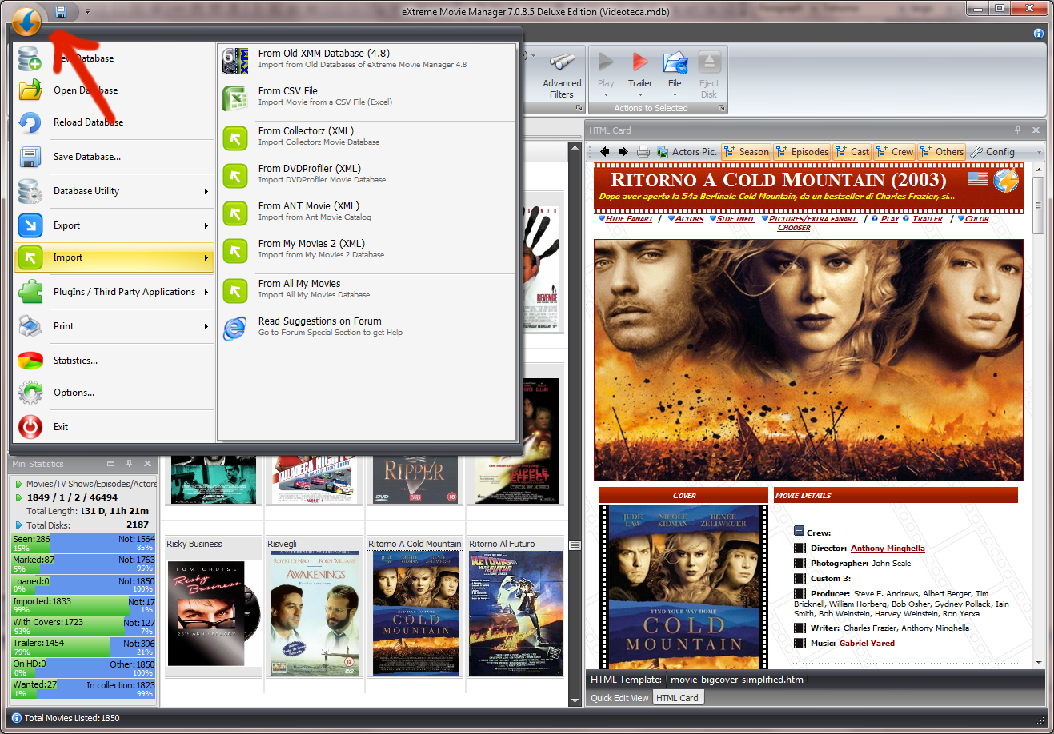The width and height of the screenshot is (1054, 734).
Task: Click Actors Pic. button in HTML Card toolbar
Action: (x=687, y=151)
